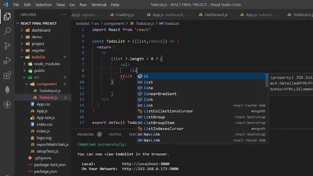Open the Extensions view icon

click(x=7, y=75)
